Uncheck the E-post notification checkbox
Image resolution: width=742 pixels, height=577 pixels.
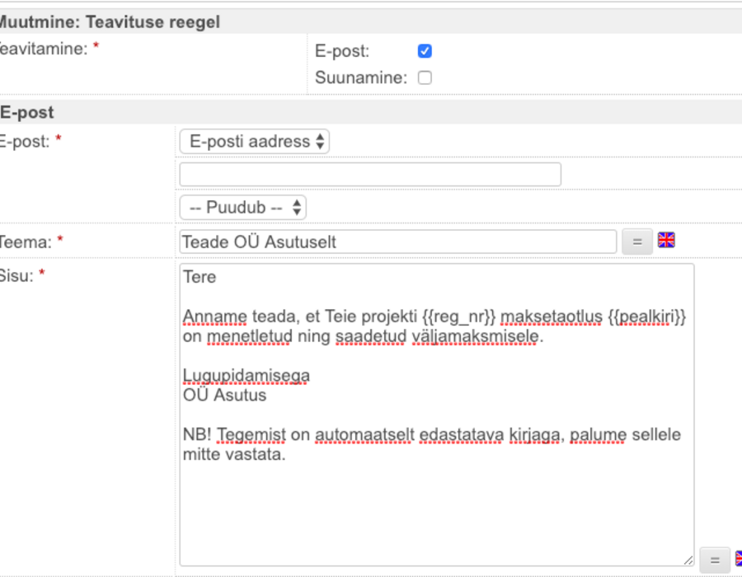click(425, 50)
